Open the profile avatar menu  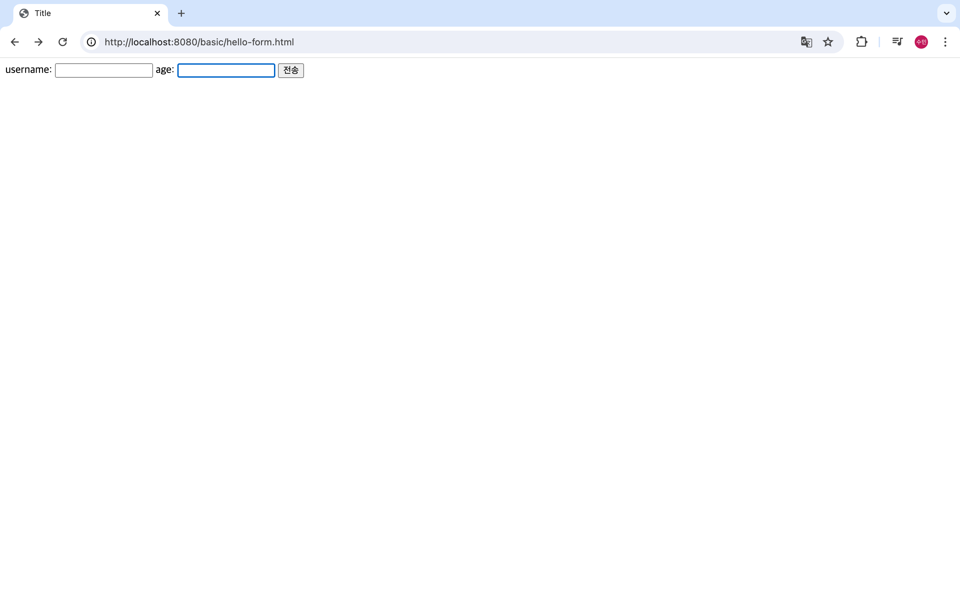click(921, 42)
